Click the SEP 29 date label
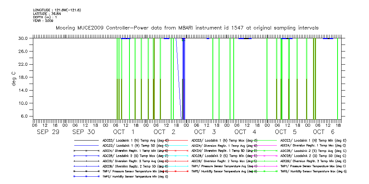369x184 pixels. pyautogui.click(x=48, y=132)
